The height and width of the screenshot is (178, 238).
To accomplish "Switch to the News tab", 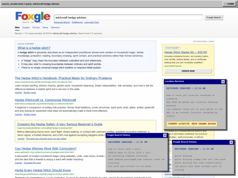I will click(x=45, y=27).
